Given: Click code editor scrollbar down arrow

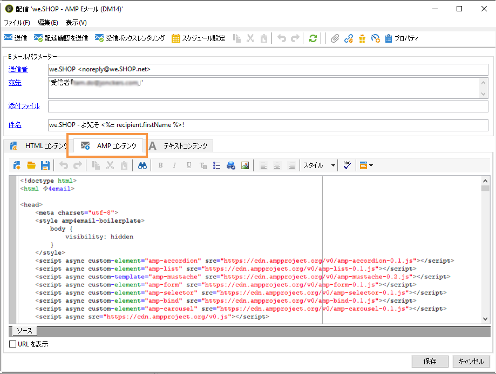Looking at the screenshot, I should 485,319.
